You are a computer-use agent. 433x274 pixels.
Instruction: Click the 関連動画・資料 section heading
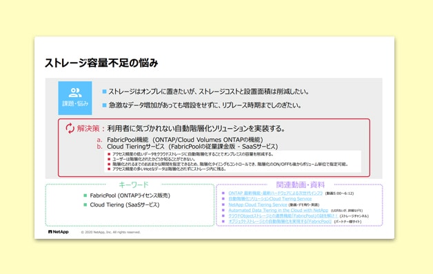301,185
